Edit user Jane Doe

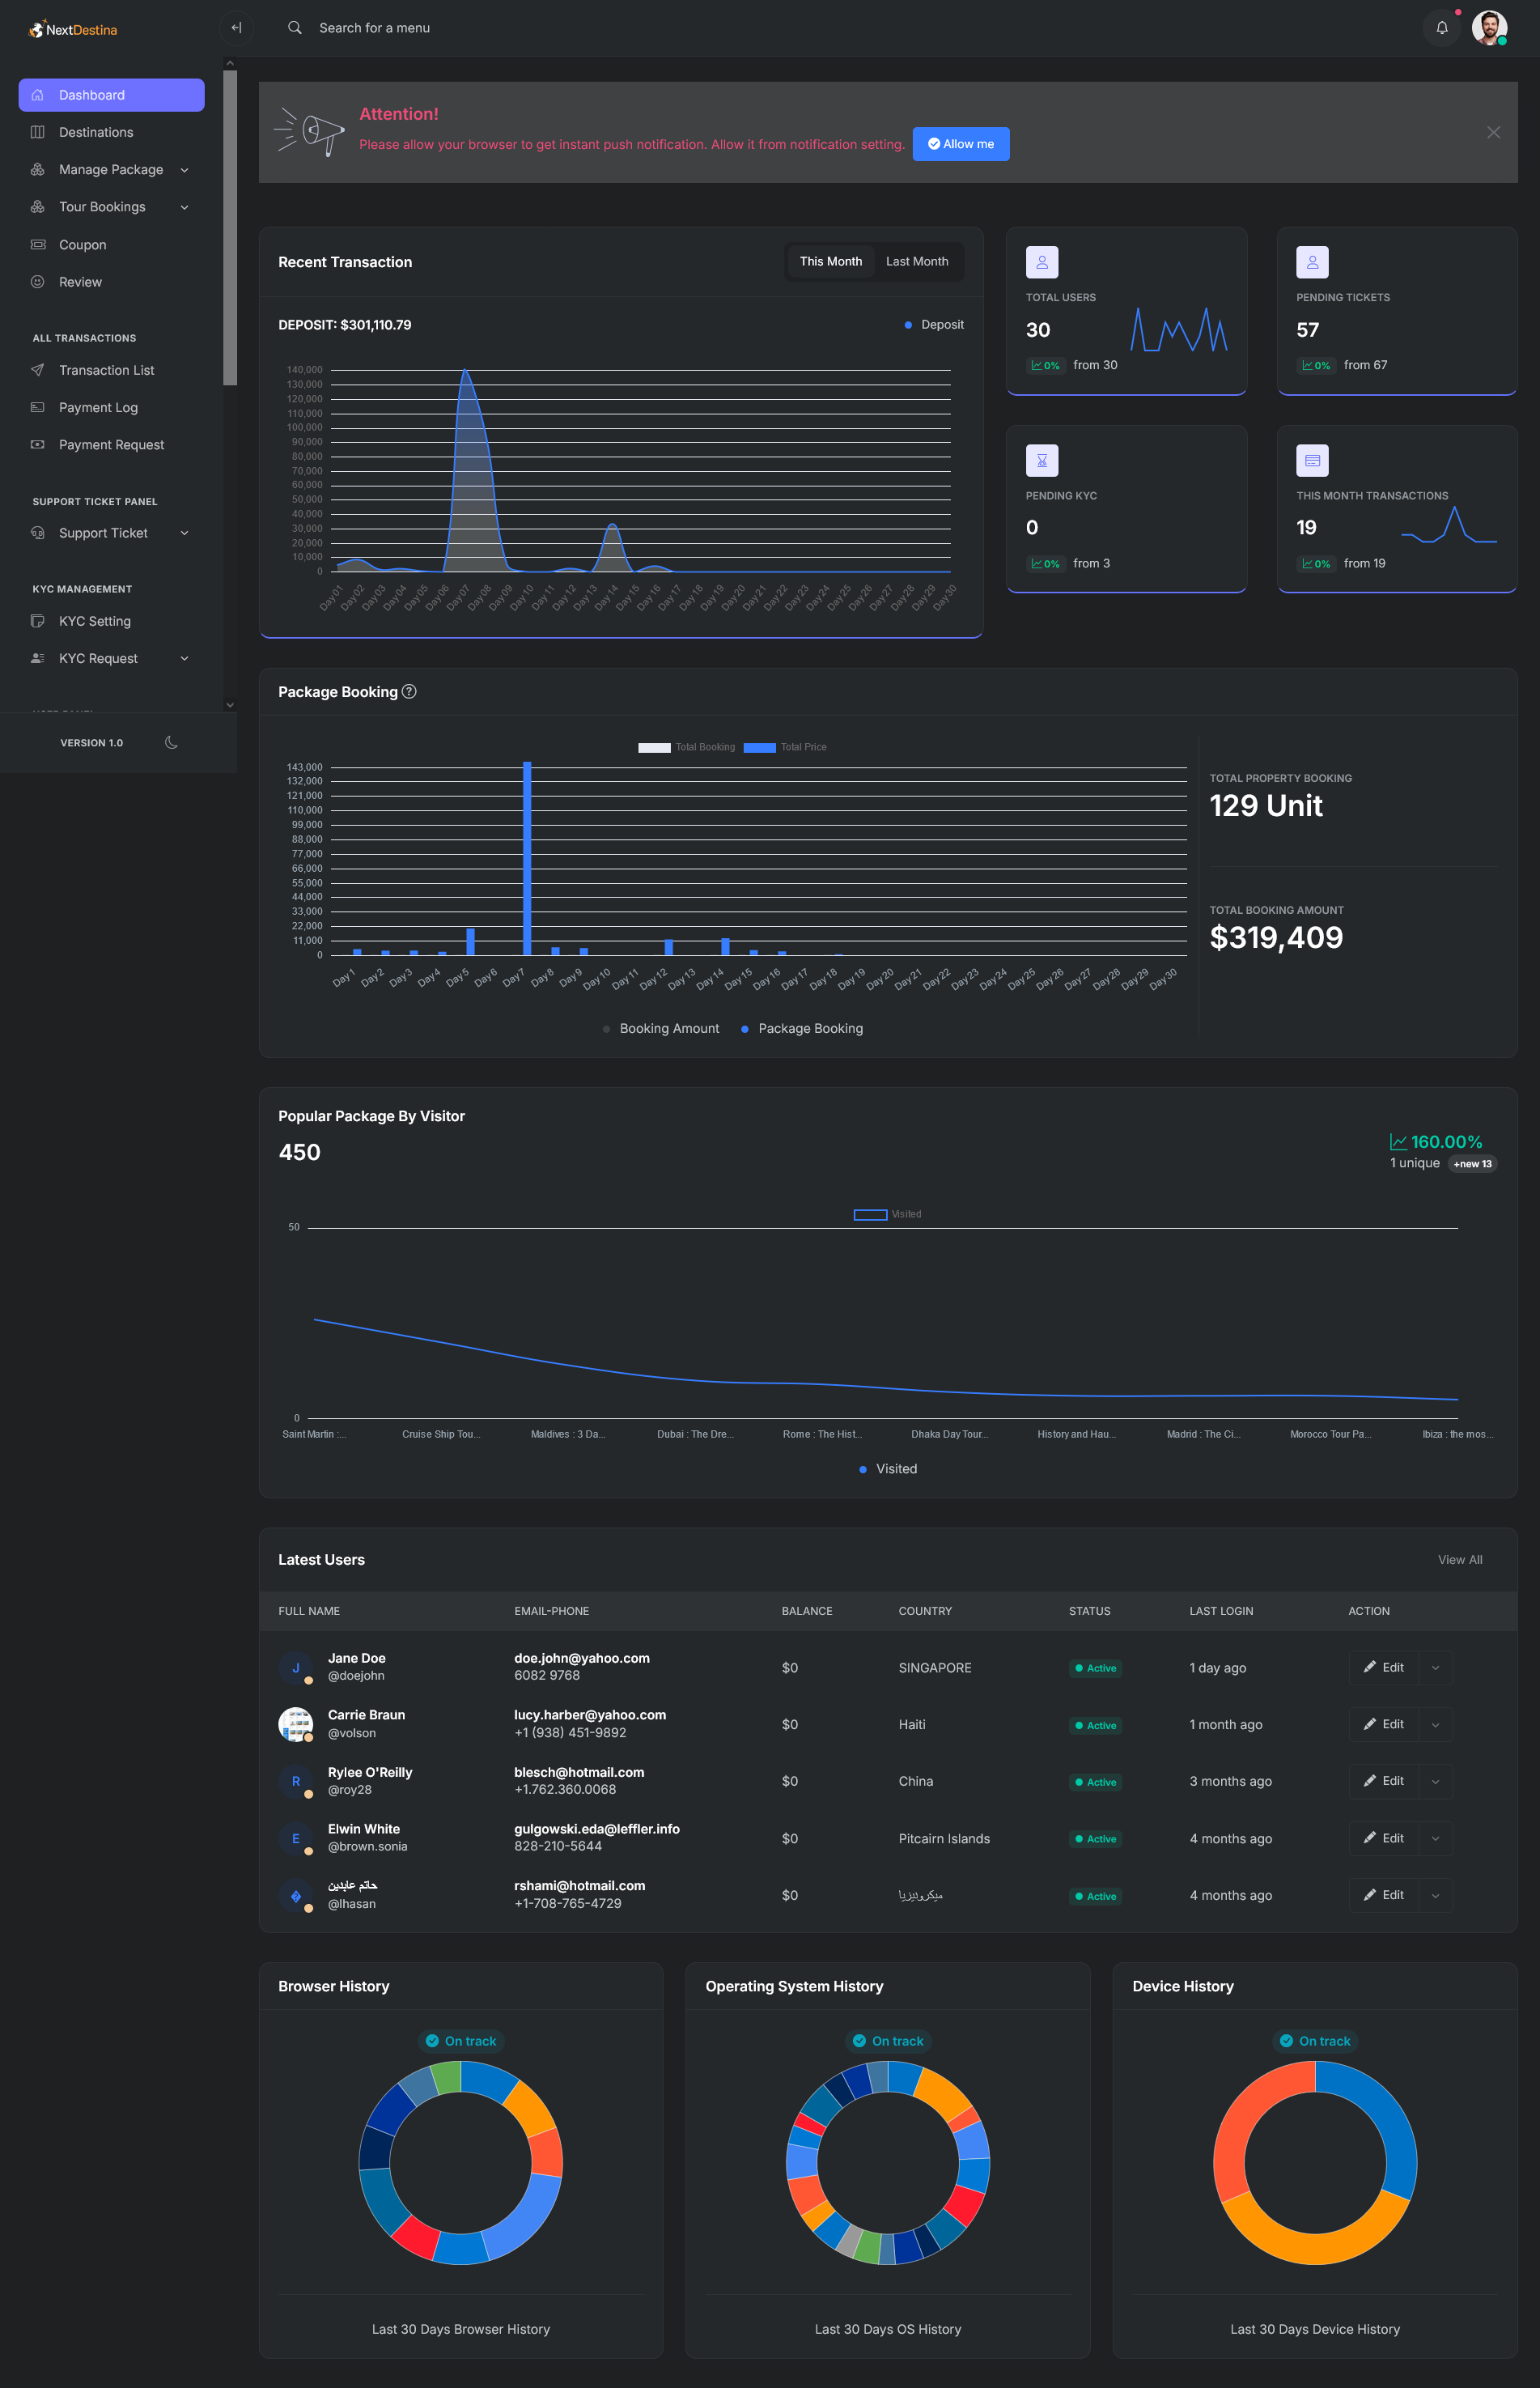[1384, 1667]
